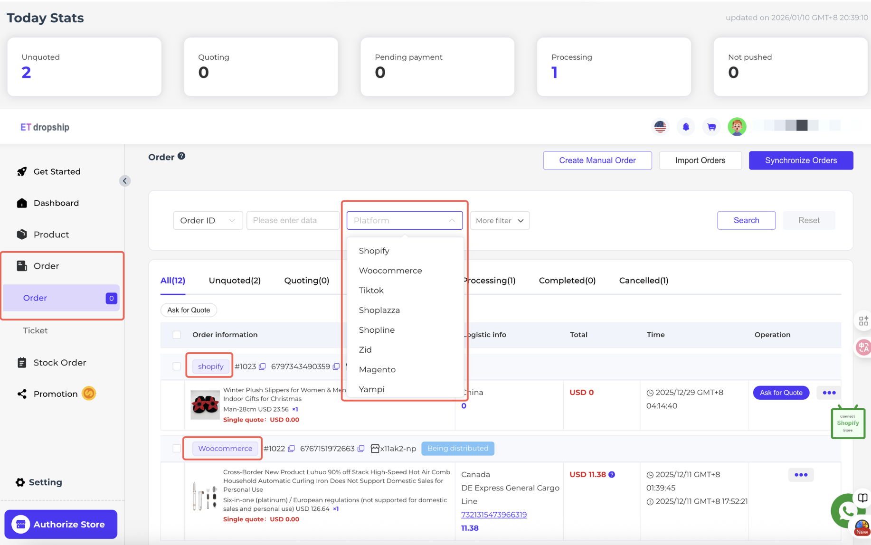Viewport: 871px width, 545px height.
Task: Click the help icon next to Order heading
Action: click(x=182, y=156)
